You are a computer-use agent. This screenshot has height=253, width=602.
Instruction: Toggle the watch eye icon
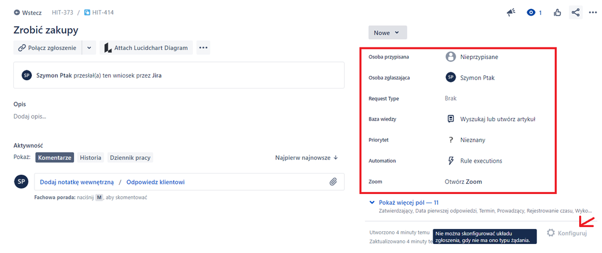pyautogui.click(x=531, y=13)
